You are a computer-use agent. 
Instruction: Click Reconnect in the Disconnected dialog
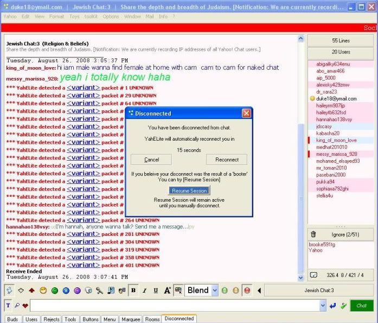coord(227,160)
